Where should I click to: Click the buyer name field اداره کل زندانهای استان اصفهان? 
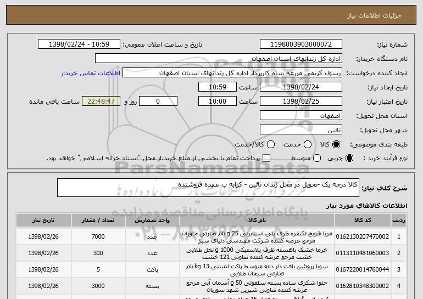(x=219, y=59)
